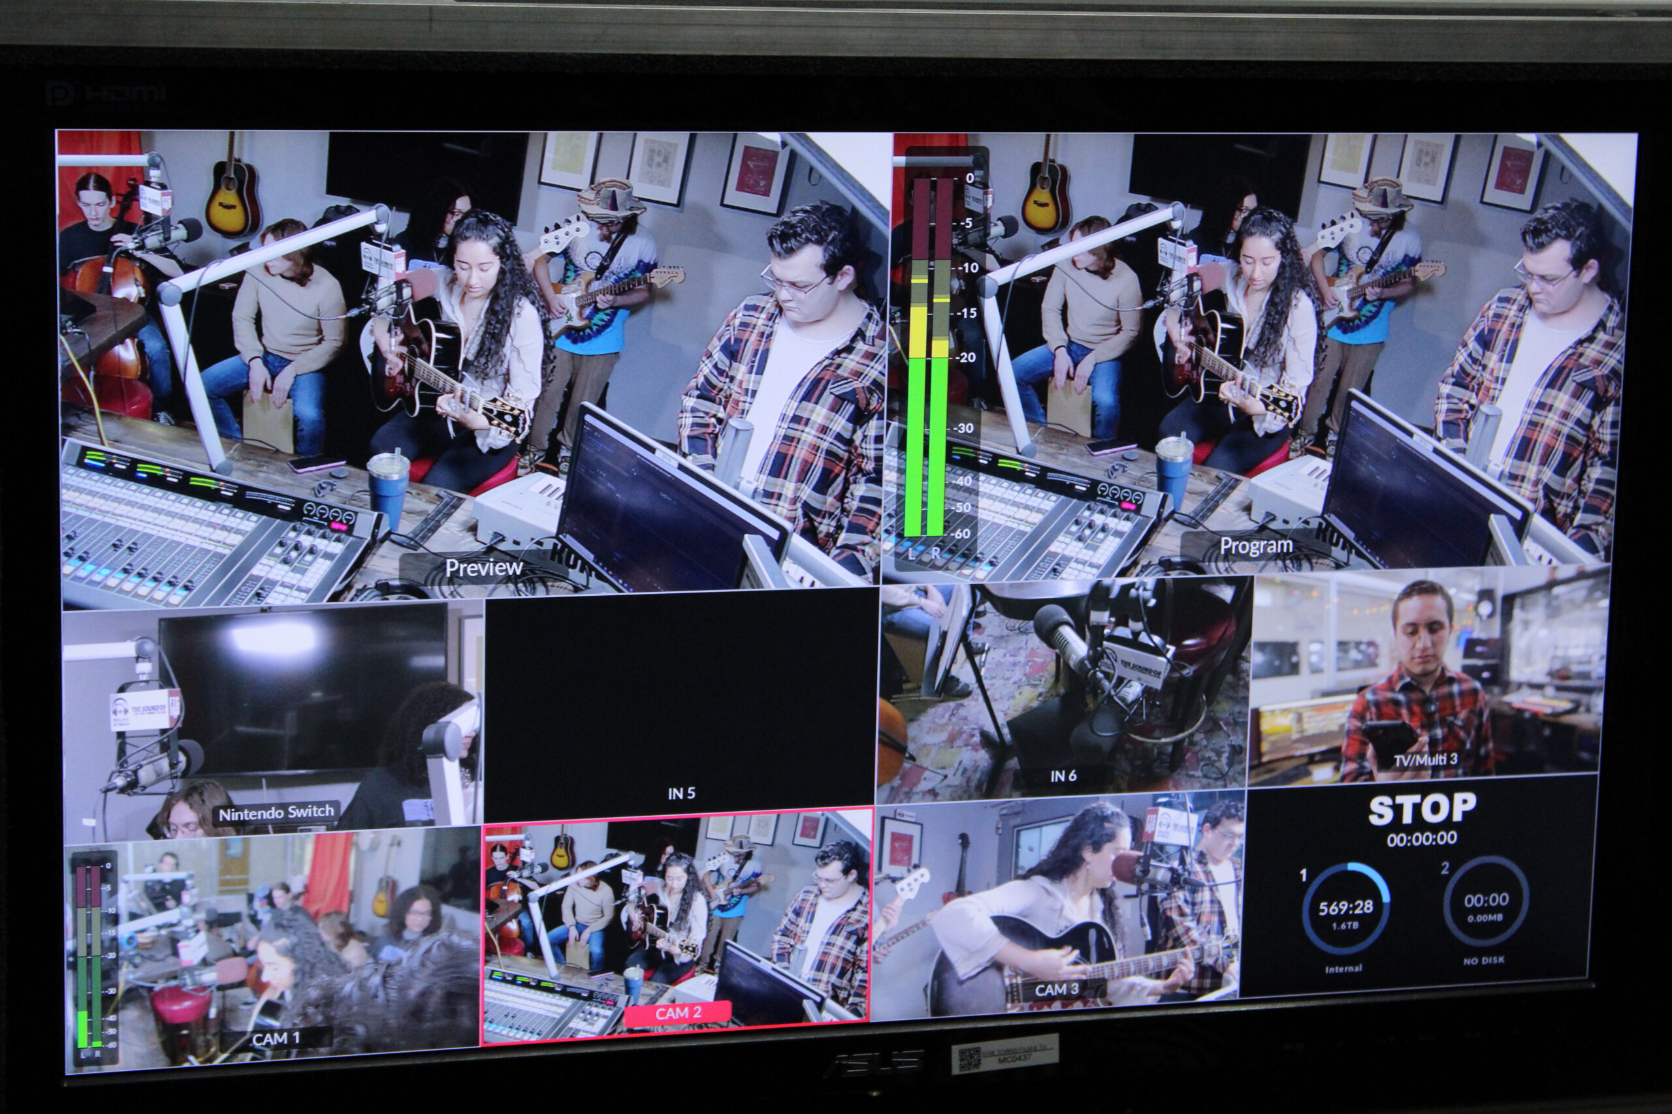Click disk 2 NO DISK ring indicator
Screen dimensions: 1672x1114
pyautogui.click(x=1486, y=903)
